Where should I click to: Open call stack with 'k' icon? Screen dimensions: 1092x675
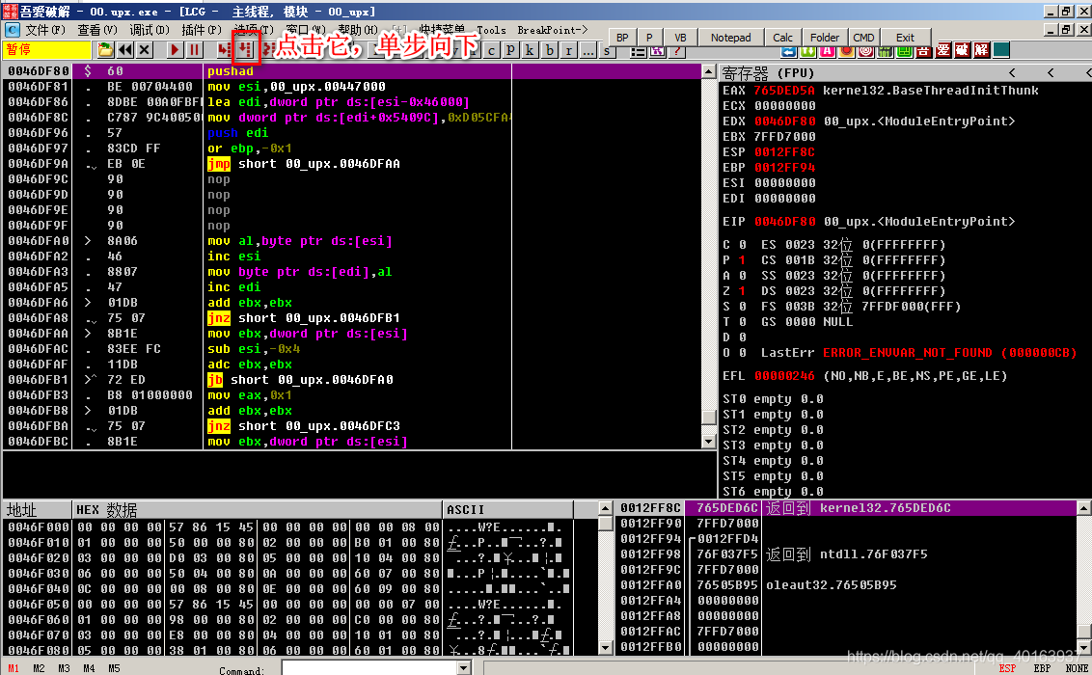(530, 50)
